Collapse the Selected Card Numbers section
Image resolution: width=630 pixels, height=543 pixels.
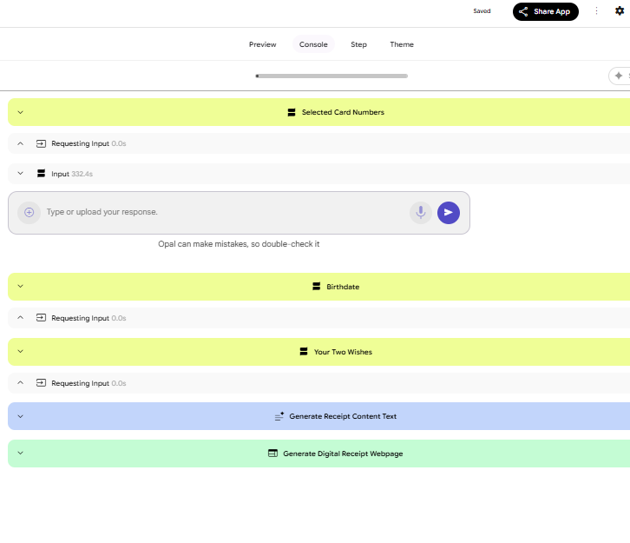[21, 112]
